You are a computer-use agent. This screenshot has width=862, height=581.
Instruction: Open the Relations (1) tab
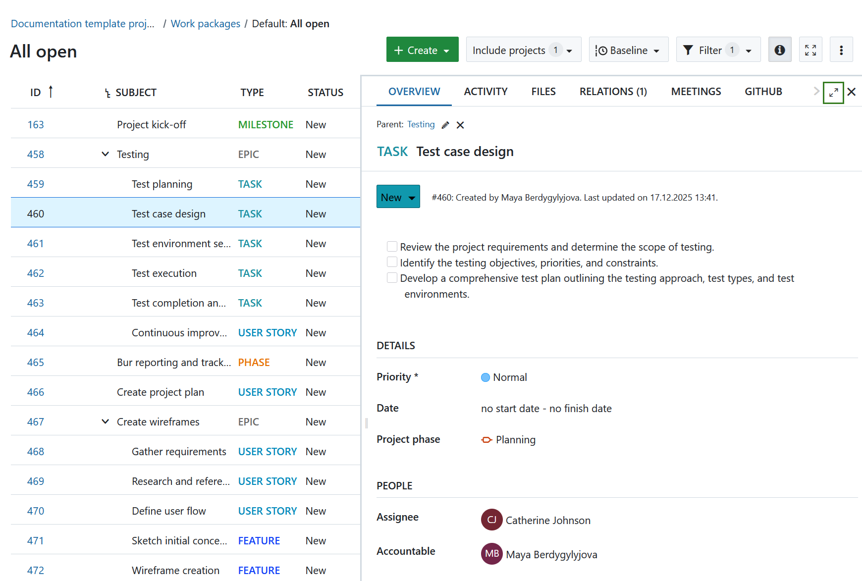(x=613, y=92)
